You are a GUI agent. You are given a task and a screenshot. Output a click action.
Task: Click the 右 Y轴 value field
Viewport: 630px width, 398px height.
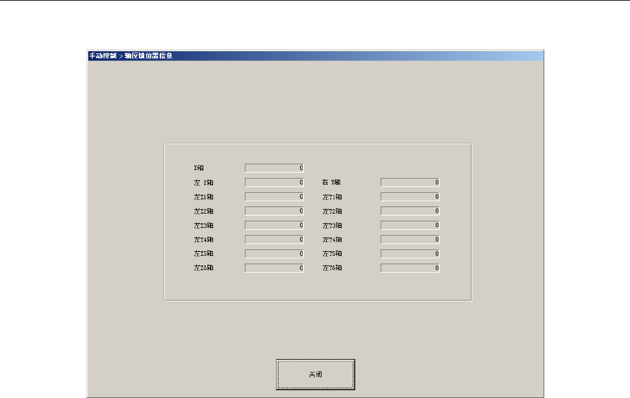pyautogui.click(x=410, y=182)
